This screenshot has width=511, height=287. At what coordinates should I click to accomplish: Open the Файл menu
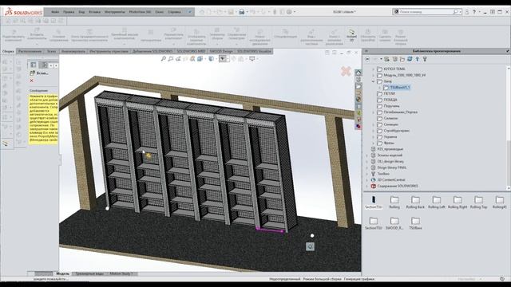55,12
